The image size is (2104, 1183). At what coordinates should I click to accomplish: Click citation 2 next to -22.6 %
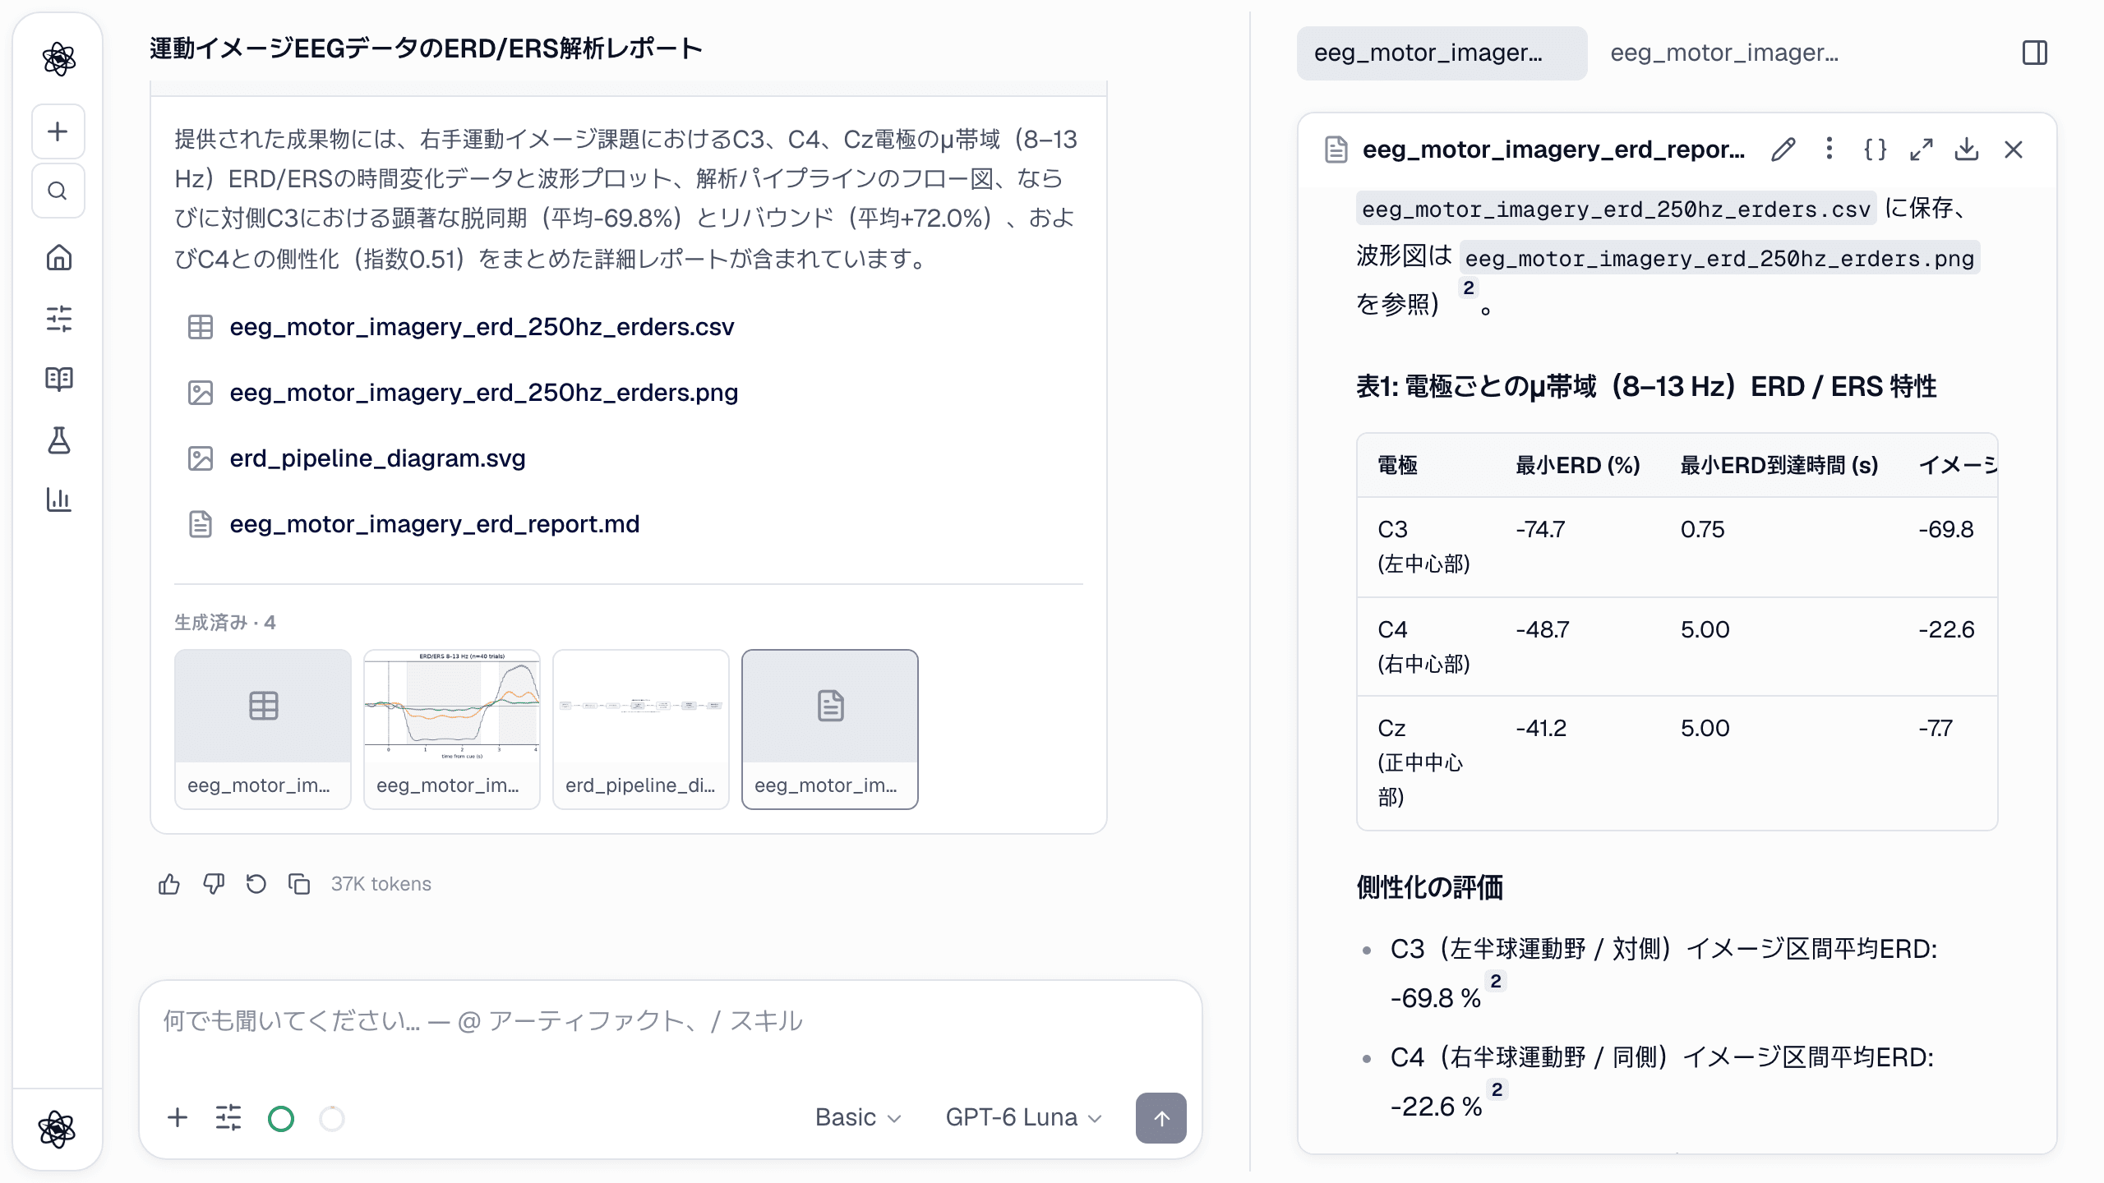pyautogui.click(x=1497, y=1089)
